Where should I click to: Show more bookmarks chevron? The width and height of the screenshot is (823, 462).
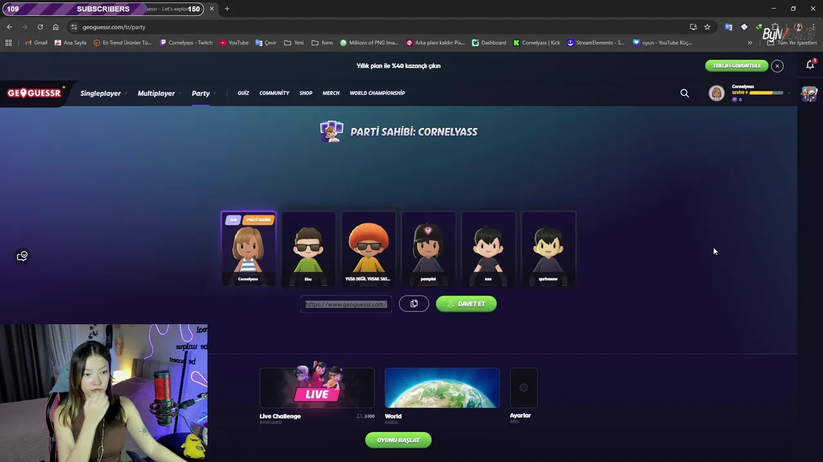pyautogui.click(x=750, y=43)
